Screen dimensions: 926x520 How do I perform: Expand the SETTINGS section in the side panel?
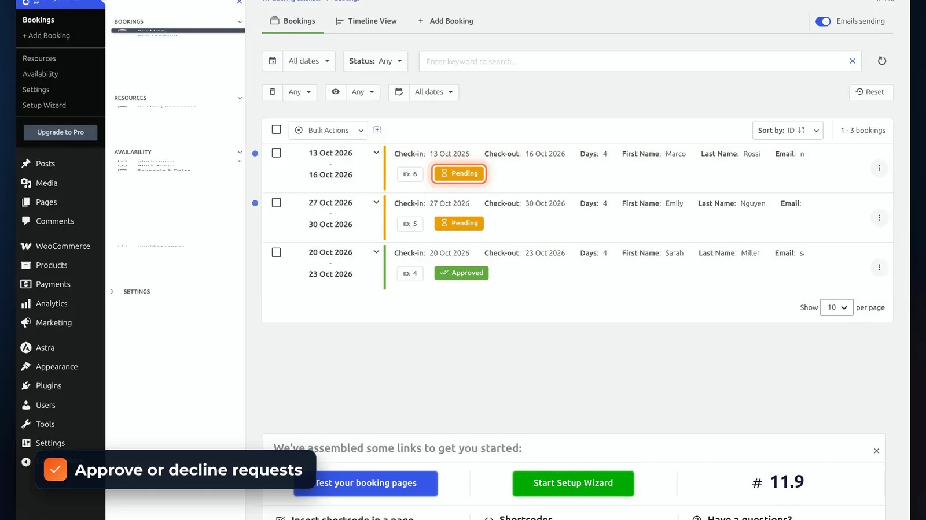[x=131, y=292]
